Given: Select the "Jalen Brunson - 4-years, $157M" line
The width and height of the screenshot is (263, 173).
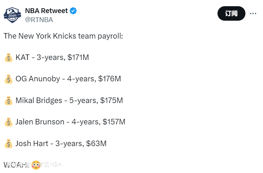Looking at the screenshot, I should point(70,122).
